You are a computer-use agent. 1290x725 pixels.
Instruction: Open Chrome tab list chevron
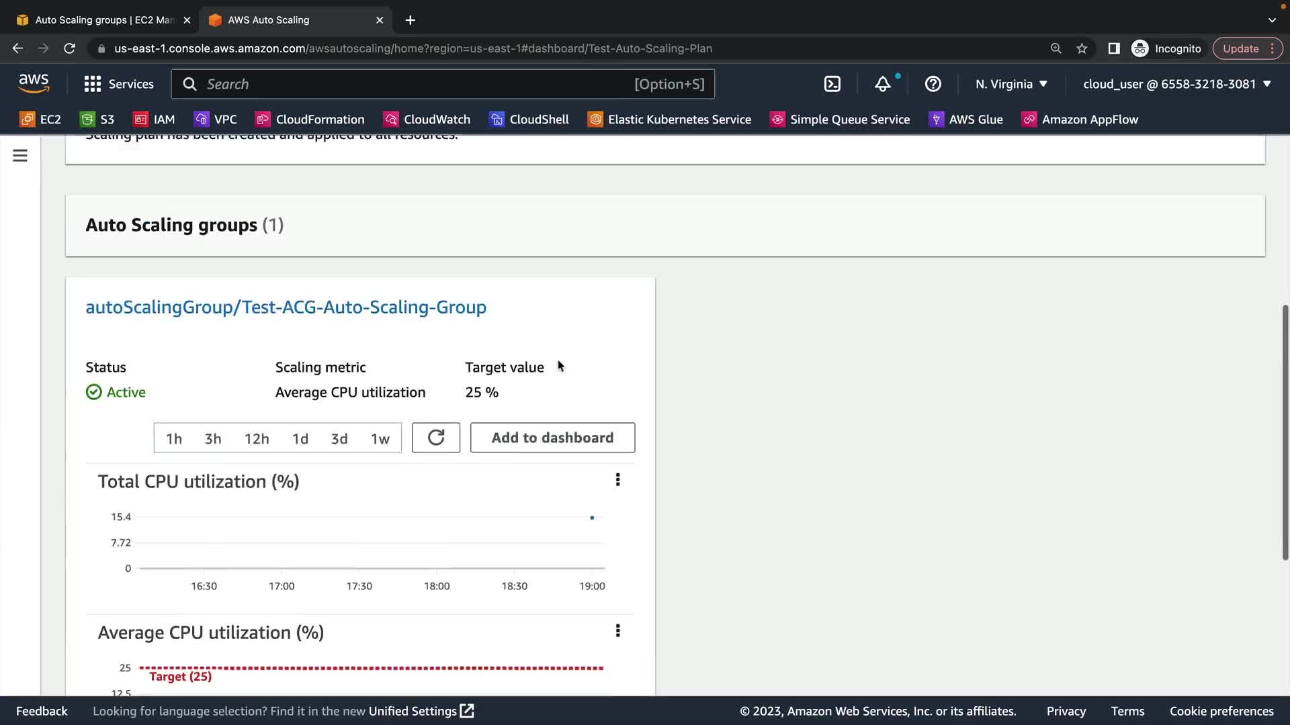[1271, 20]
